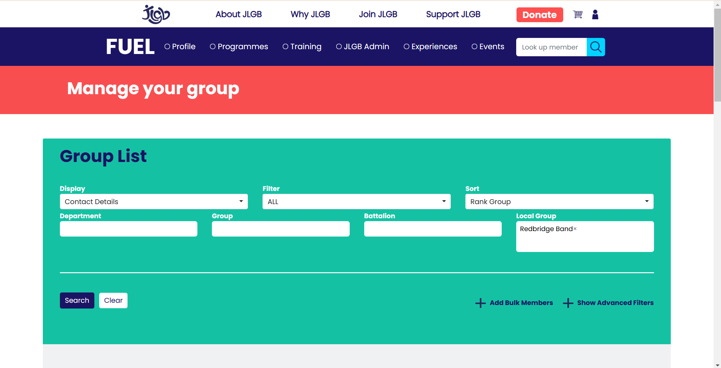Open the JLGB Admin menu item
Viewport: 721px width, 368px height.
pos(363,47)
